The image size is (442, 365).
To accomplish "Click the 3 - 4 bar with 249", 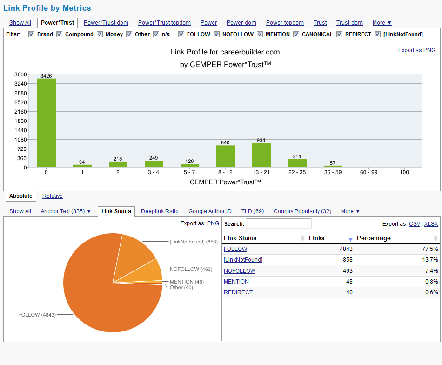I will pos(154,164).
